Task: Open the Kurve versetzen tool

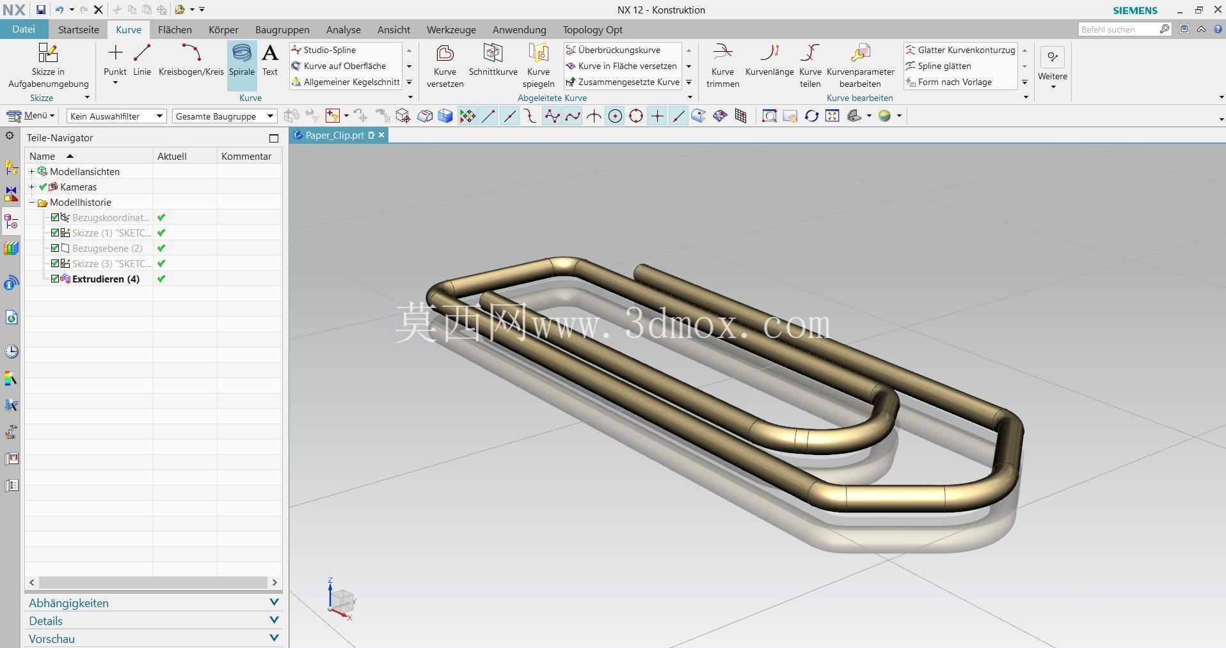Action: click(x=445, y=66)
